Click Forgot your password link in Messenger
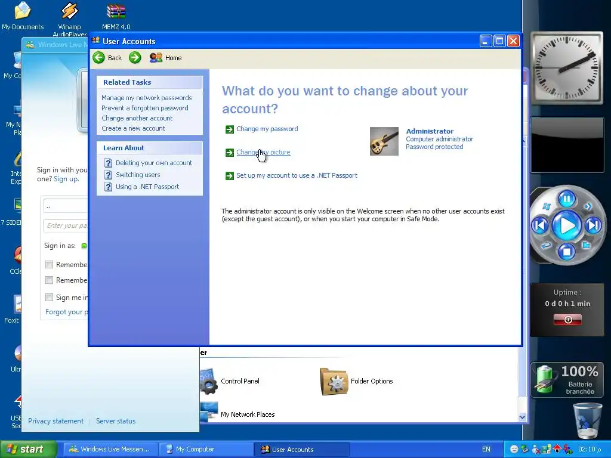 (x=66, y=312)
